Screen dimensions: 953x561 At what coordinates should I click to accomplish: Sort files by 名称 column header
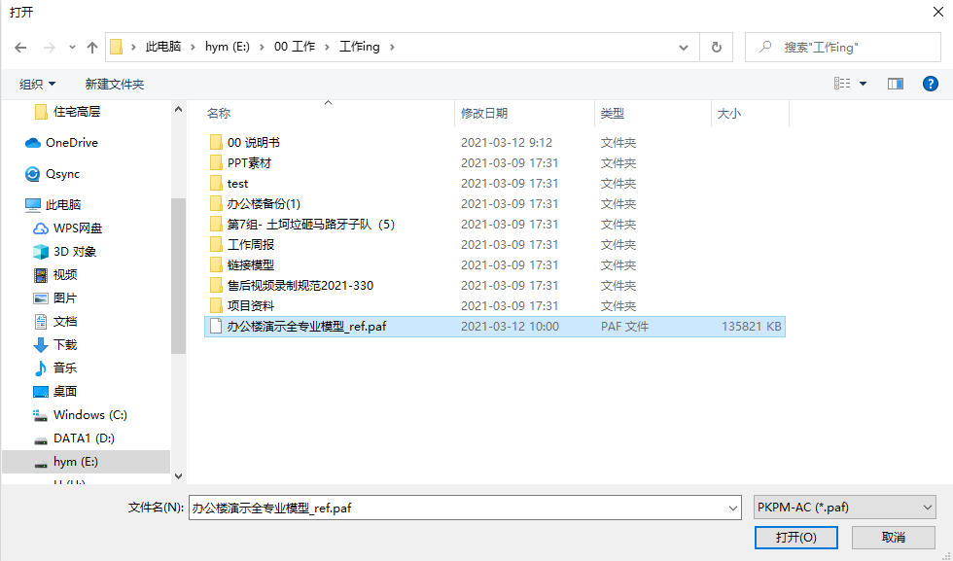(219, 114)
